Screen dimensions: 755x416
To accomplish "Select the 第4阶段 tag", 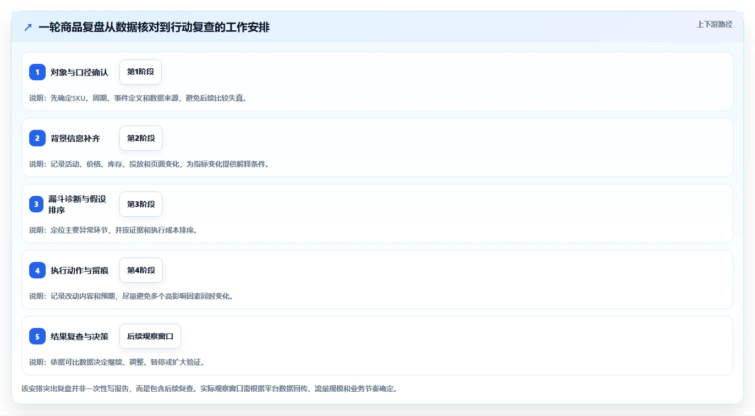I will [141, 270].
